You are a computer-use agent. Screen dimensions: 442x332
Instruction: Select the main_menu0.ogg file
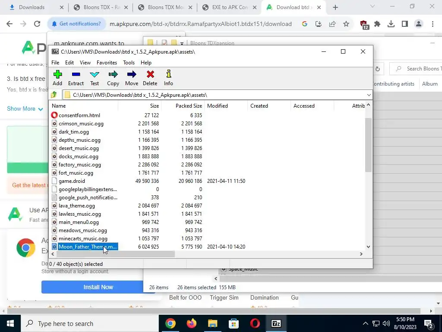click(x=79, y=222)
